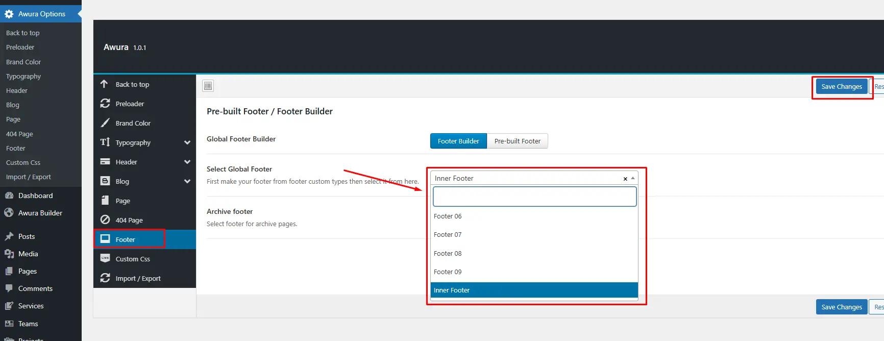This screenshot has height=341, width=884.
Task: Click the Pages icon in admin menu
Action: click(9, 271)
